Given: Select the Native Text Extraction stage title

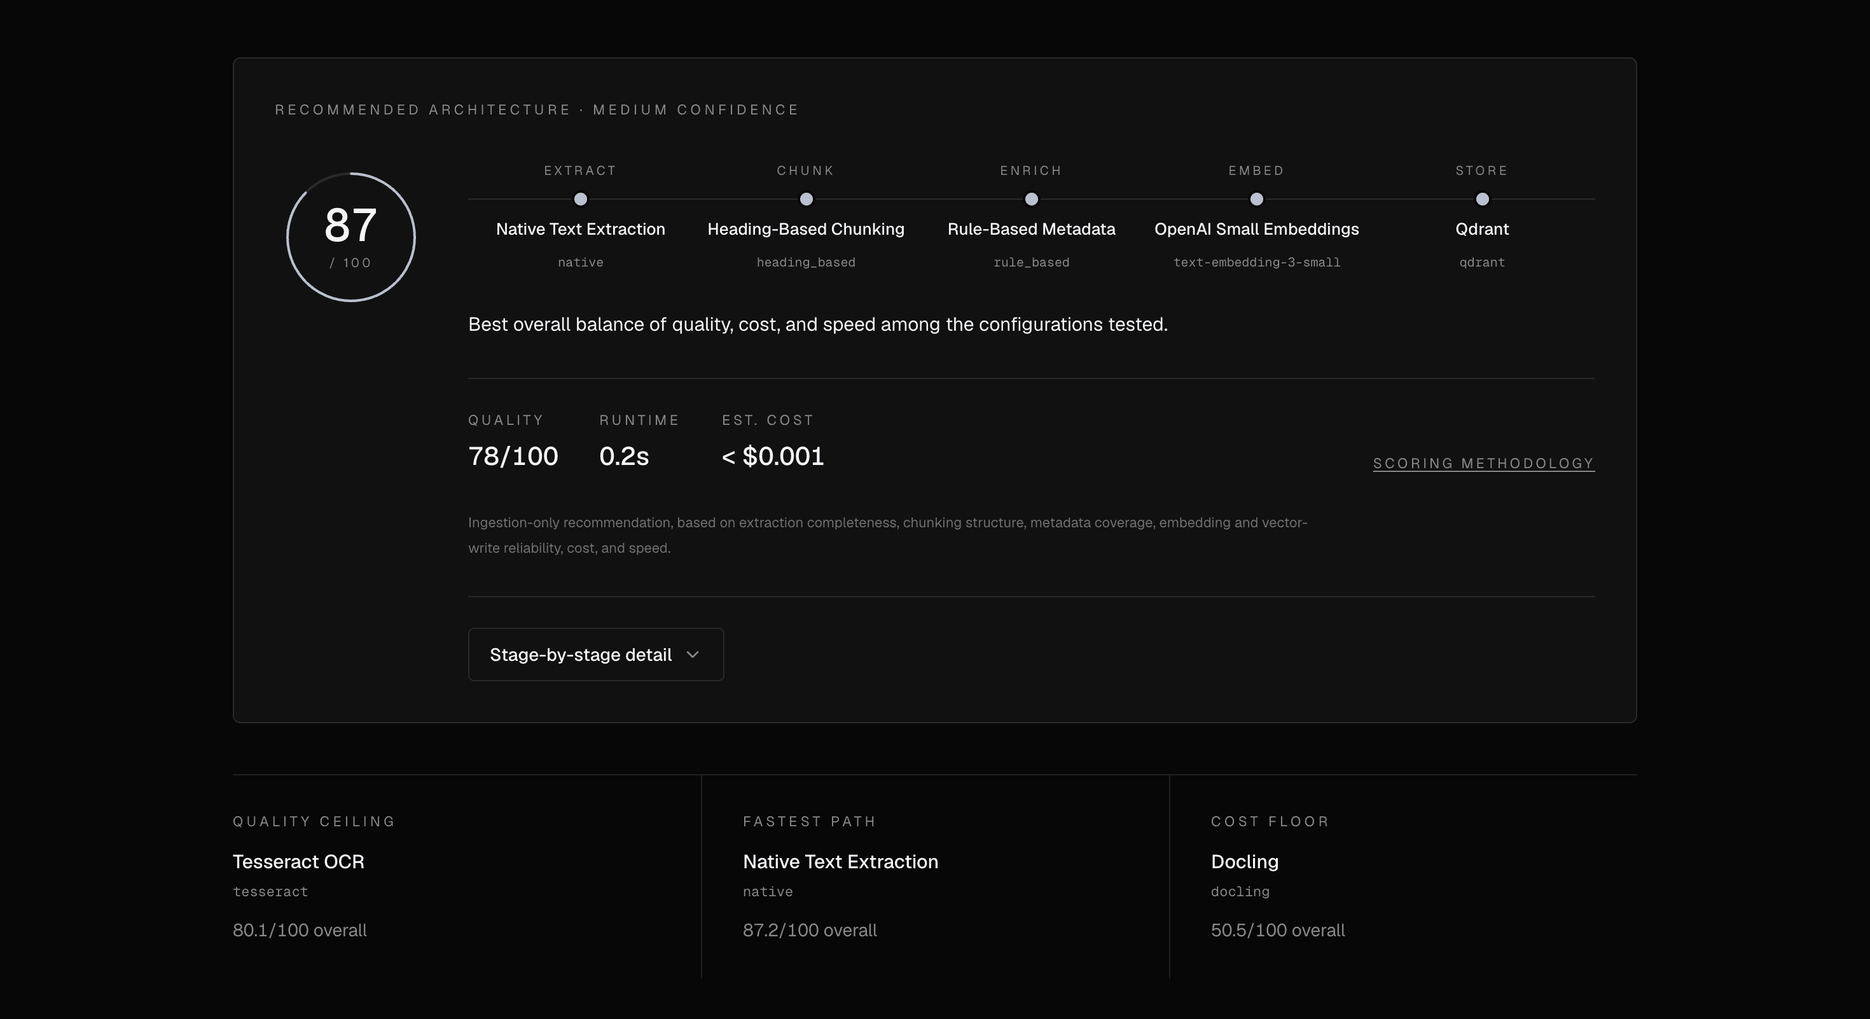Looking at the screenshot, I should [x=580, y=230].
